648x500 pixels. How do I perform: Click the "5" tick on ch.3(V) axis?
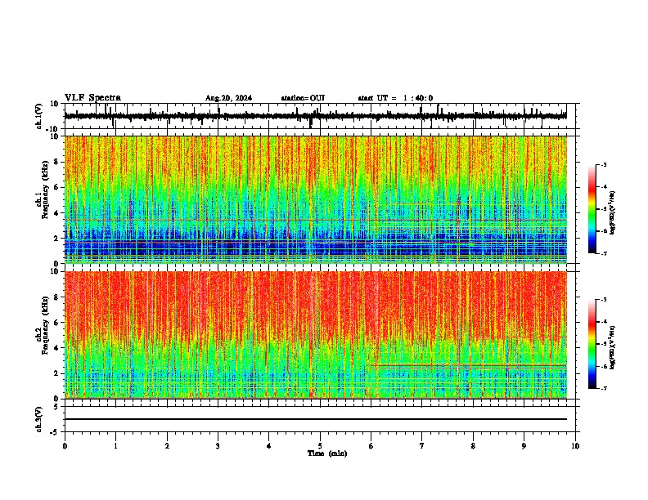pos(57,407)
